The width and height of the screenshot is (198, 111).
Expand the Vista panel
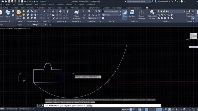[111, 21]
